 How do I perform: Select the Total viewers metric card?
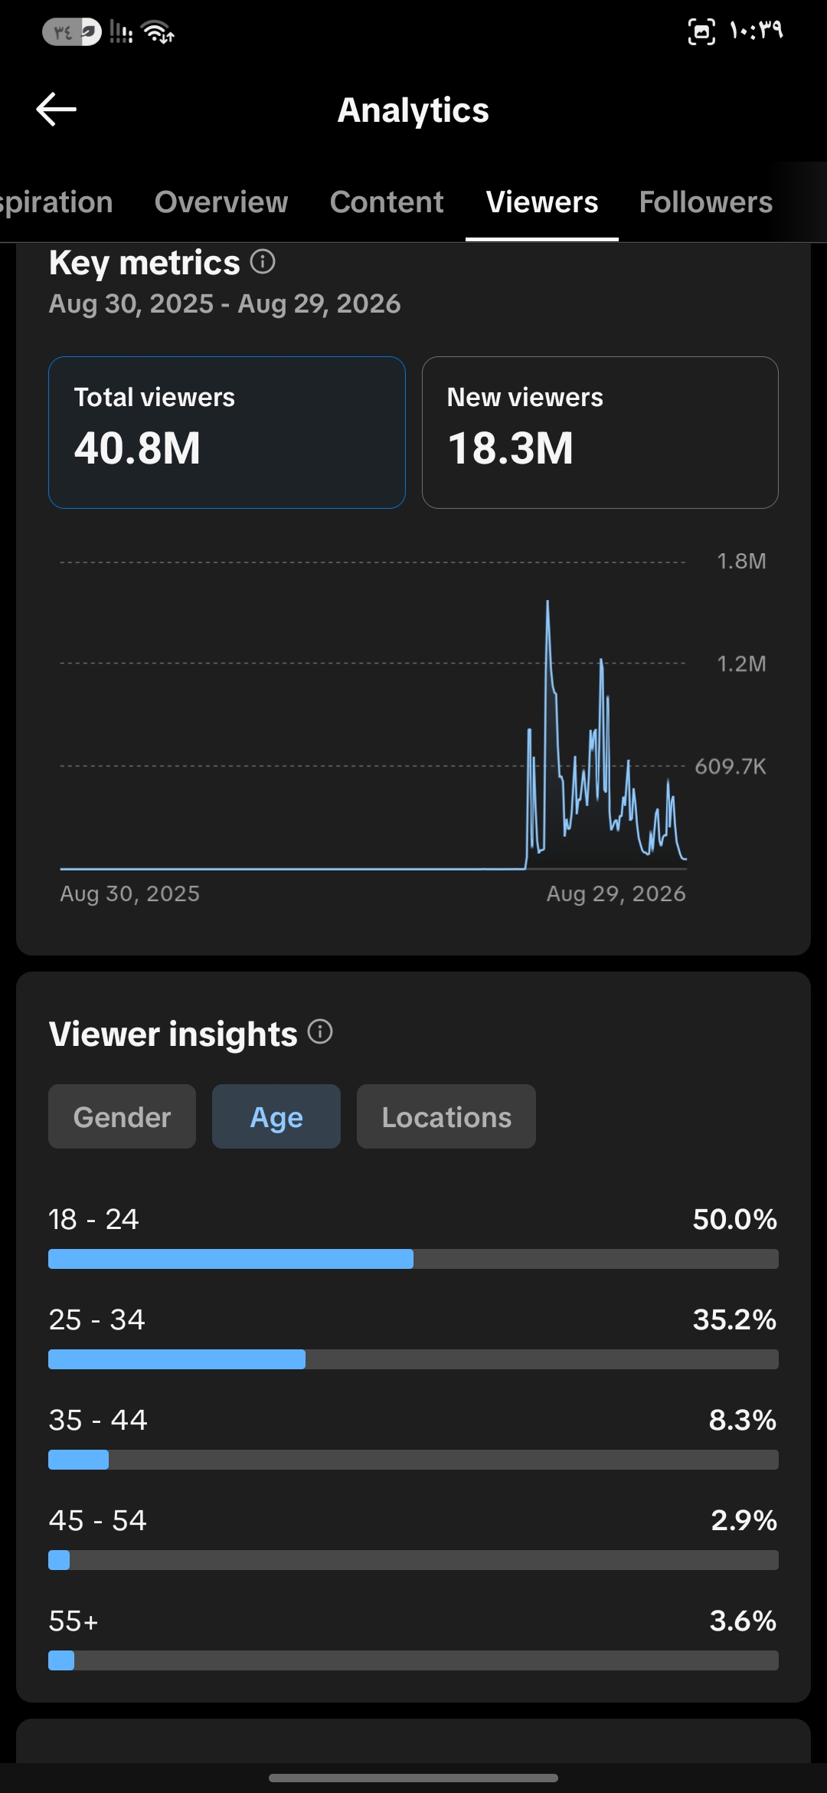coord(227,432)
